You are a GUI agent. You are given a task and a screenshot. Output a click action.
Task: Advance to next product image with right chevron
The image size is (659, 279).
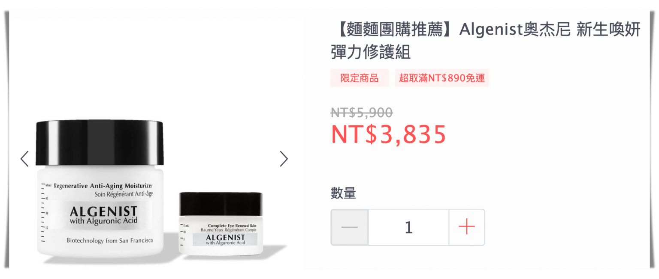(284, 159)
